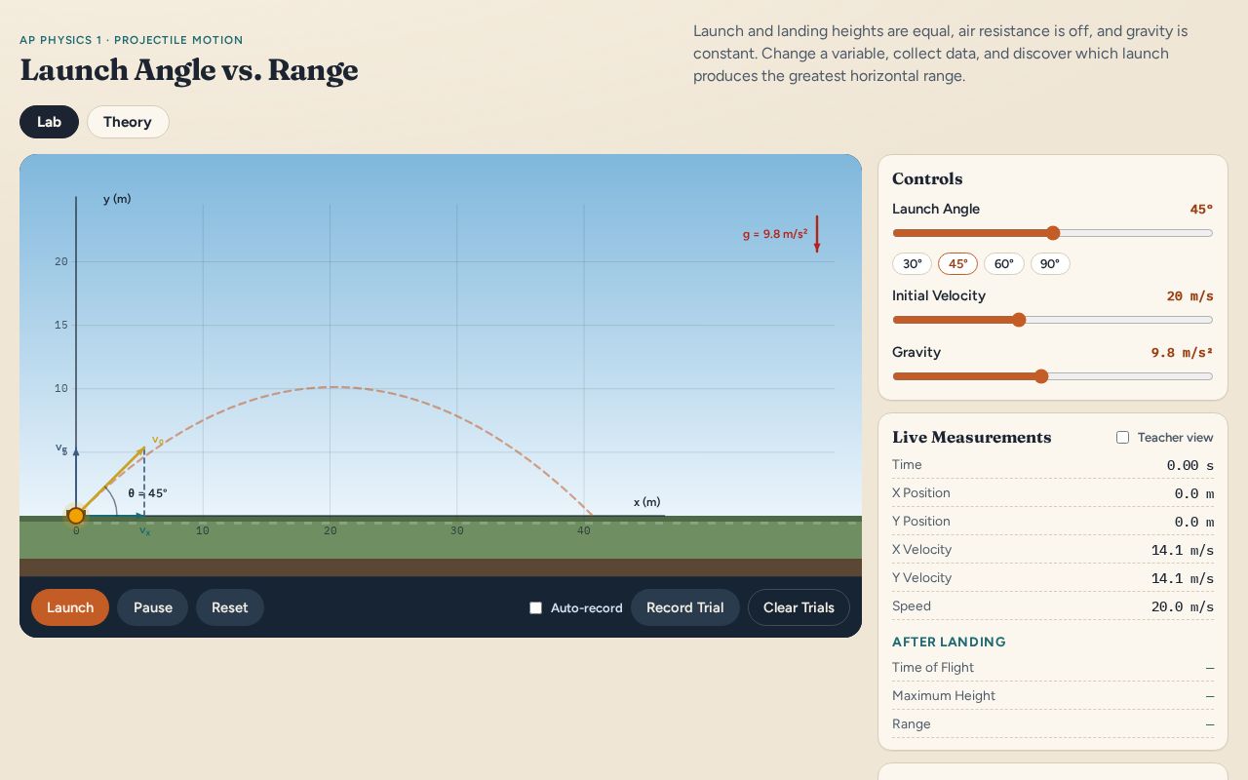Click the Controls panel heading
The height and width of the screenshot is (780, 1248).
pos(927,178)
